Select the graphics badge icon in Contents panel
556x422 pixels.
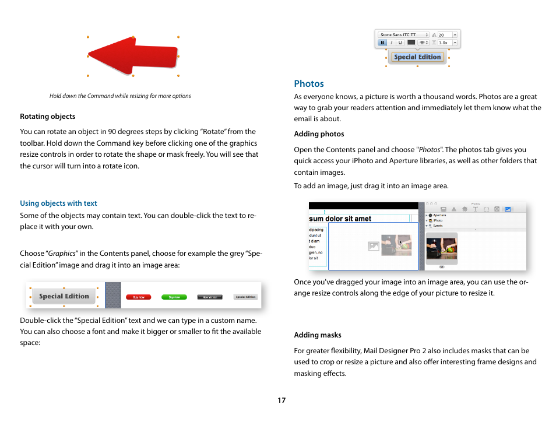465,209
